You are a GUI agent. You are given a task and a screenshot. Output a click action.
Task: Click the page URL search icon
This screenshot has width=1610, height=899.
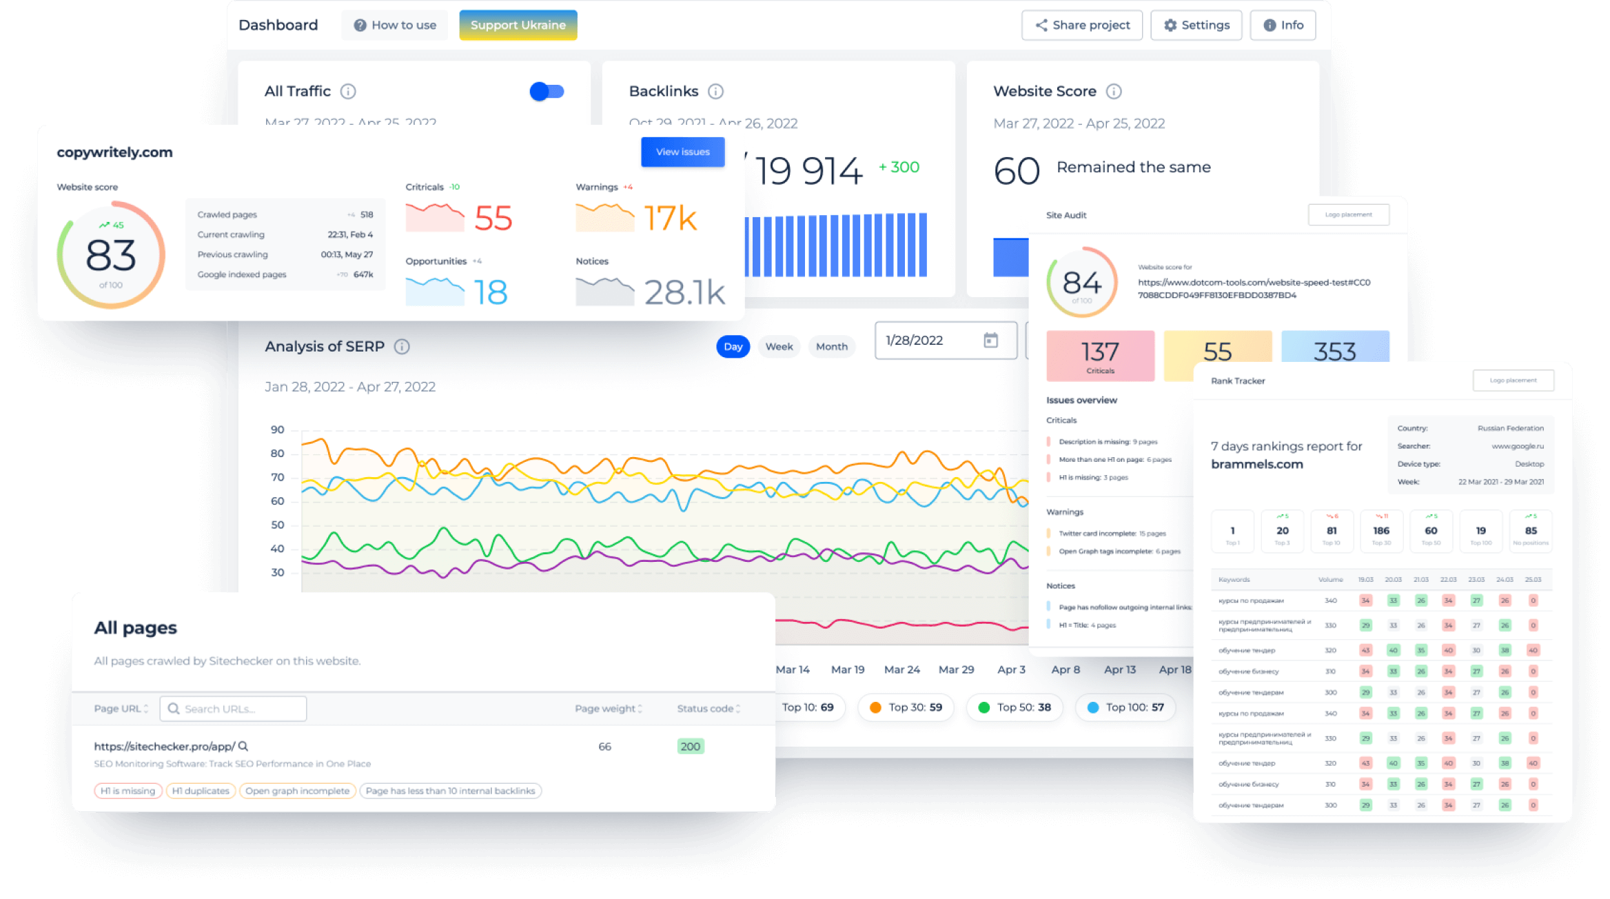pos(174,708)
